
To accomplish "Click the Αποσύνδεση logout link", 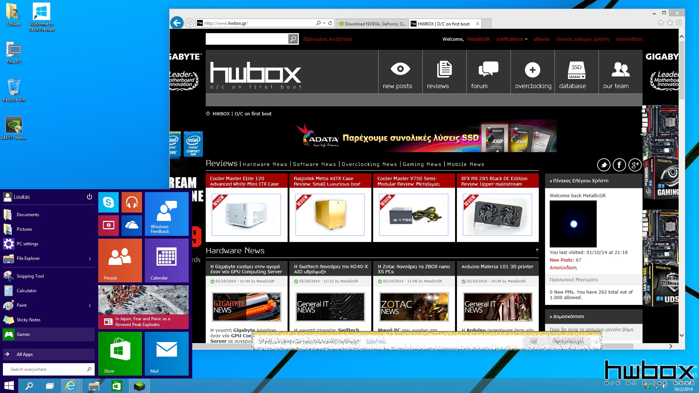I will [629, 39].
